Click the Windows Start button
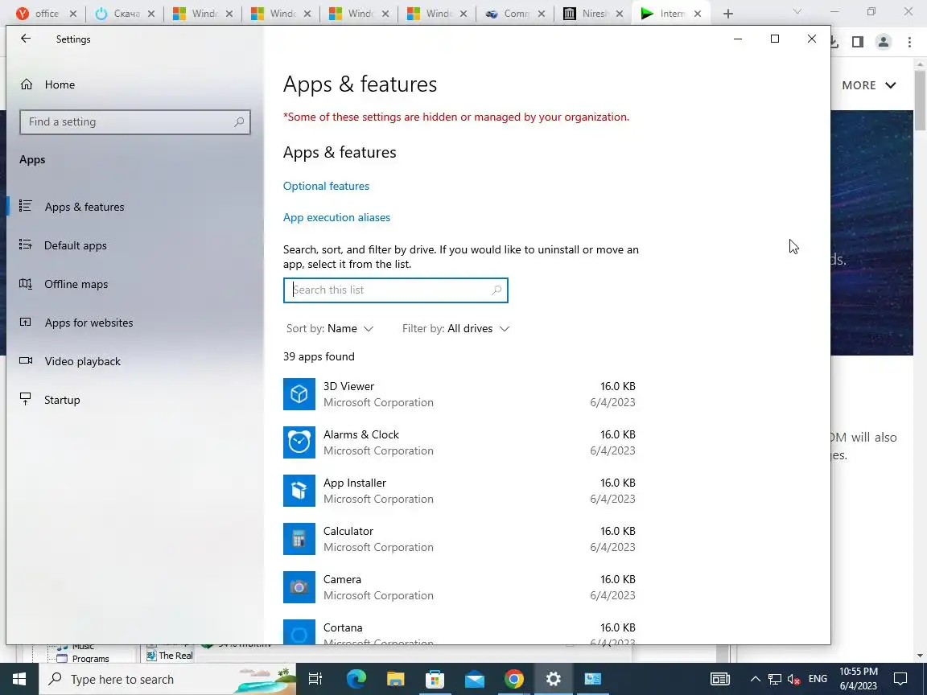Image resolution: width=927 pixels, height=695 pixels. (x=19, y=679)
